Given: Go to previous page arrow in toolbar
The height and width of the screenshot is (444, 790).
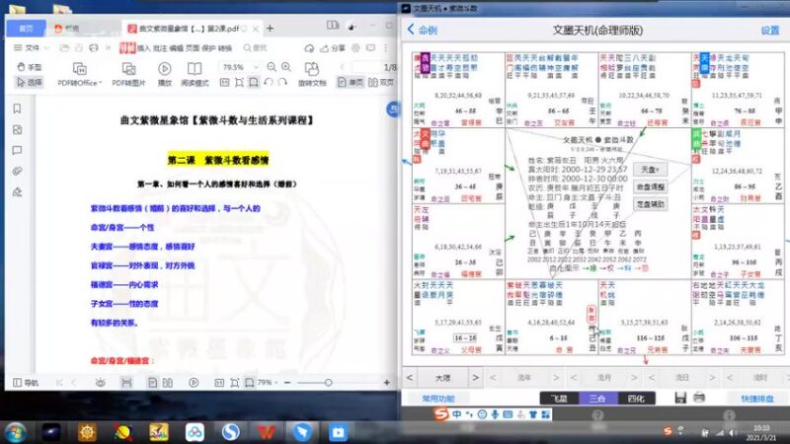Looking at the screenshot, I should tap(342, 67).
